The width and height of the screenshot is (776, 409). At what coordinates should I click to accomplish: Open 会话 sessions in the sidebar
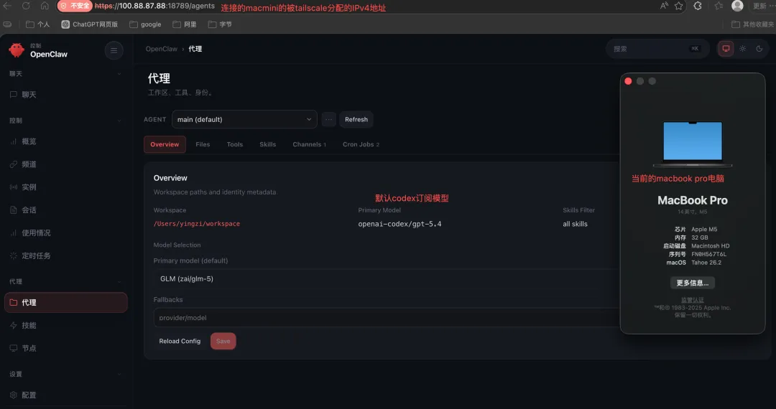[x=65, y=210]
